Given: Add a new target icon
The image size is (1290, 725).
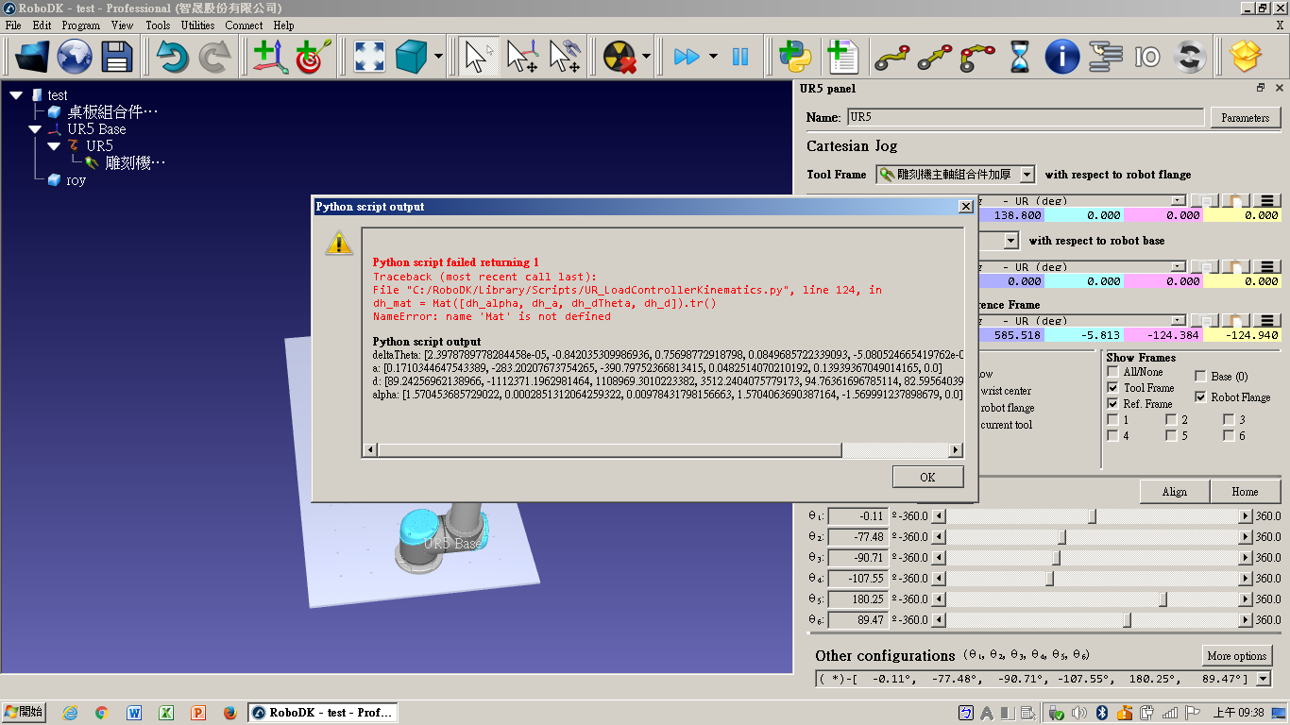Looking at the screenshot, I should (313, 58).
